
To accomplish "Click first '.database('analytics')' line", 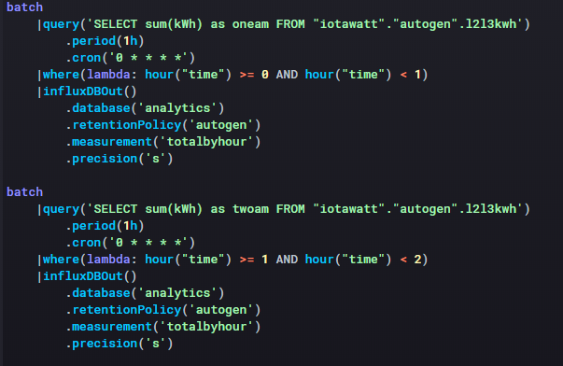I will (x=145, y=108).
